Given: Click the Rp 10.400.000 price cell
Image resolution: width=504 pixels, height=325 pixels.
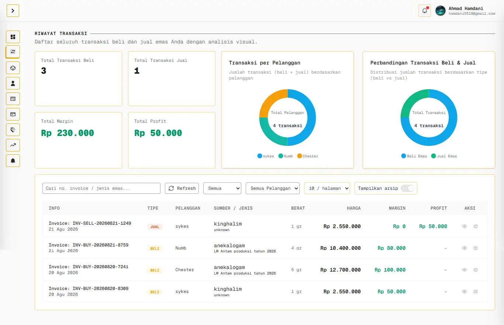Looking at the screenshot, I should click(x=340, y=248).
